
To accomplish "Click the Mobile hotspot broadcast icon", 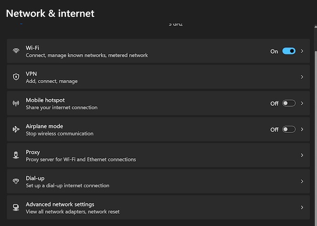I will coord(16,103).
